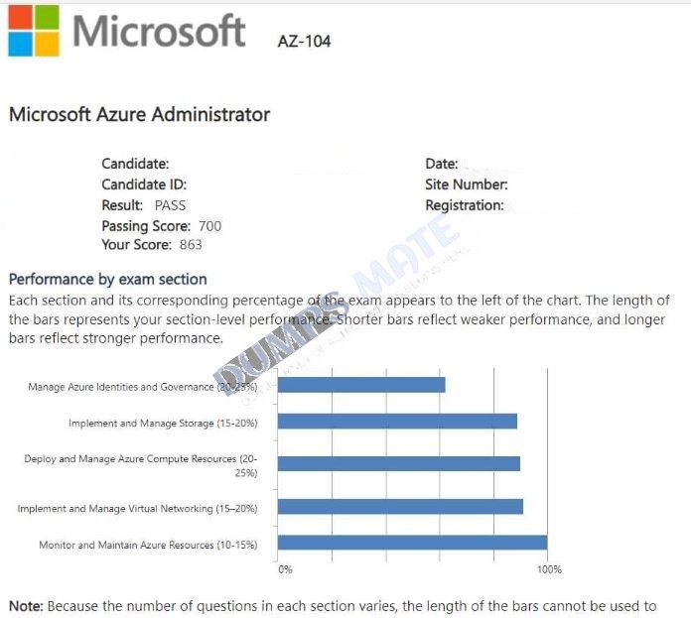Click the Microsoft four-color logo icon

point(34,31)
